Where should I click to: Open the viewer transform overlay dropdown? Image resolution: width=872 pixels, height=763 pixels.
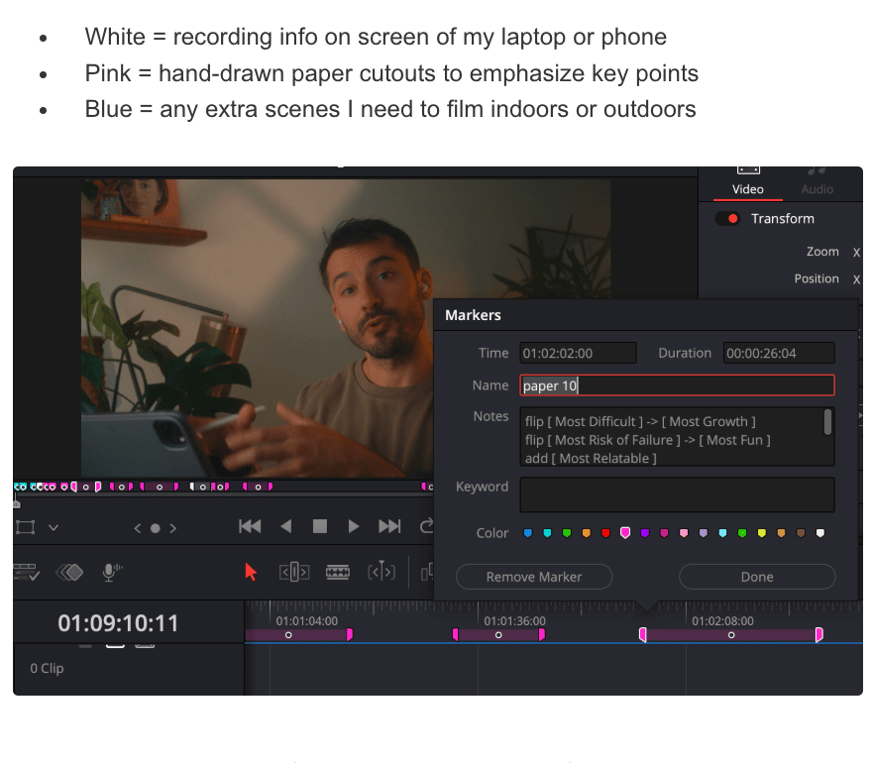point(54,527)
